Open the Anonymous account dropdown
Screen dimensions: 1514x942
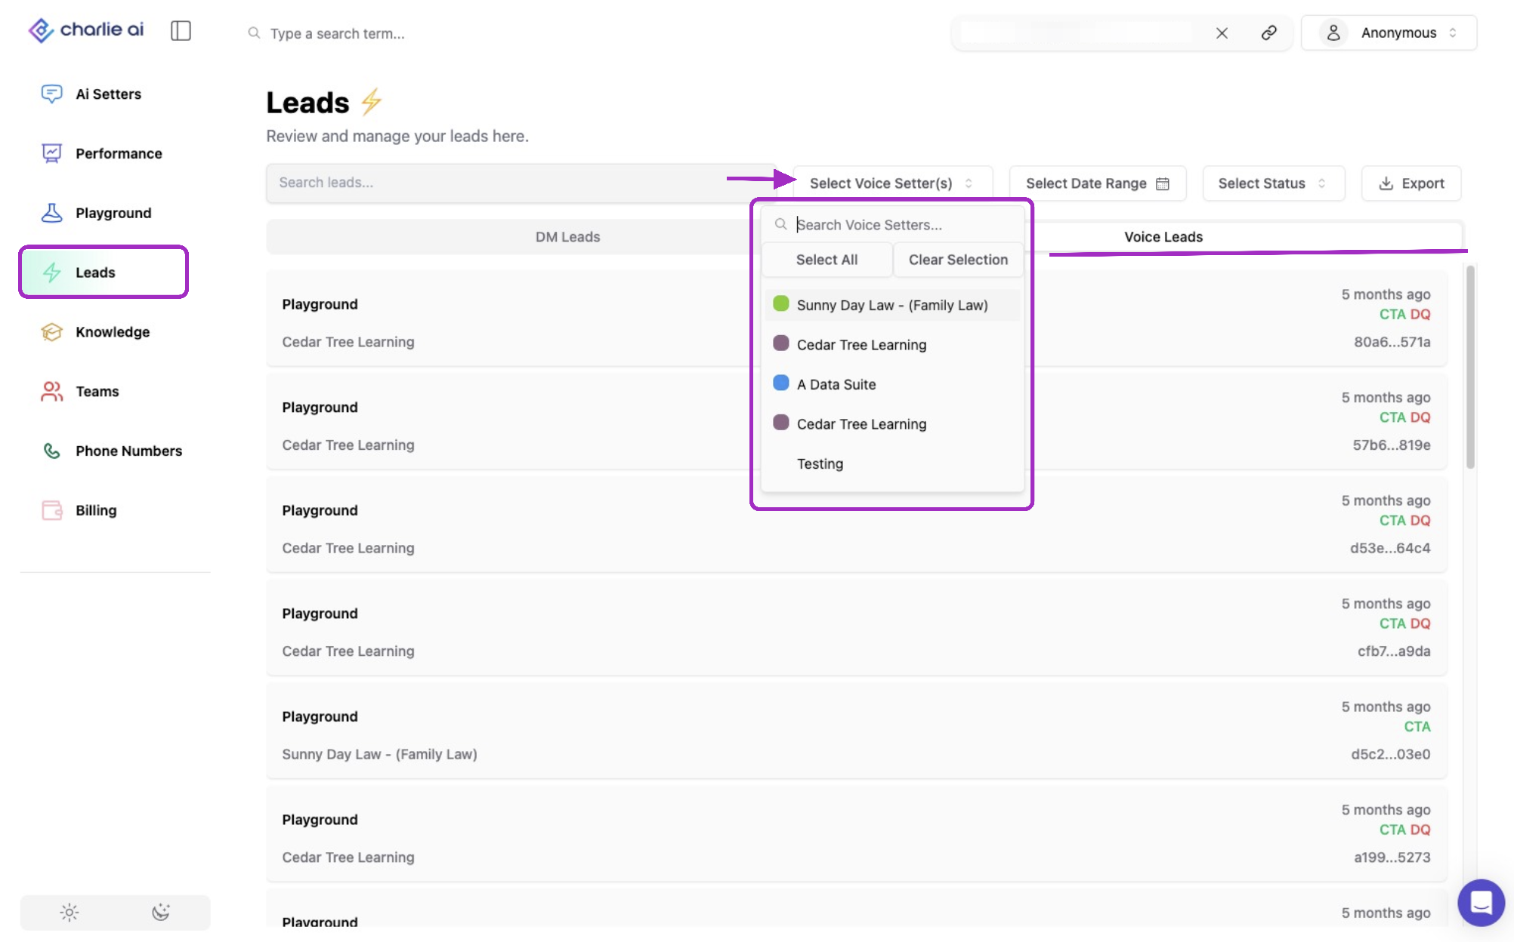point(1389,32)
